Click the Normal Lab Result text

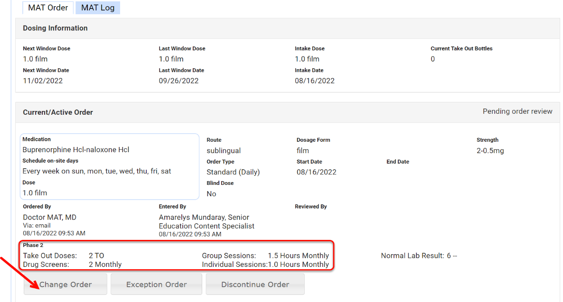[x=418, y=256]
